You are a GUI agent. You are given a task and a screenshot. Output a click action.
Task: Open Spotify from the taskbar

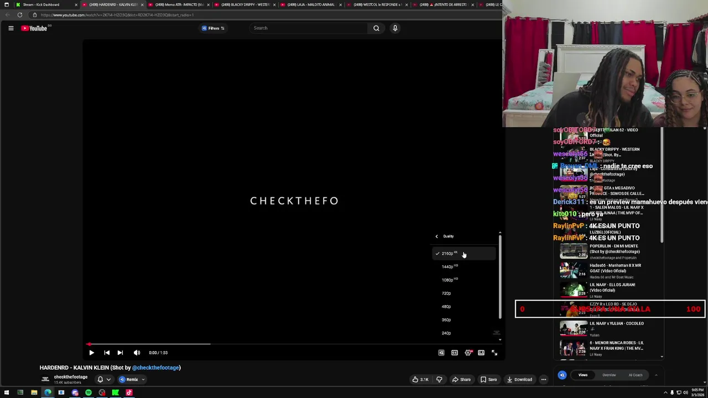point(88,393)
